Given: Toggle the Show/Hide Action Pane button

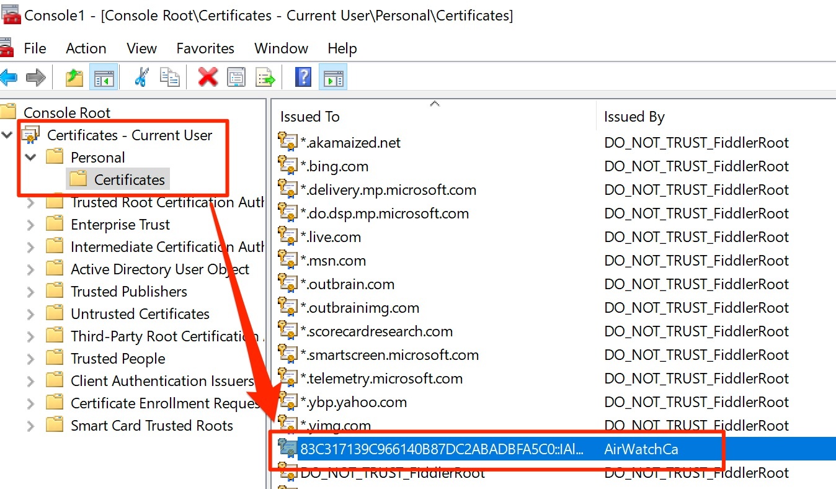Looking at the screenshot, I should [333, 78].
